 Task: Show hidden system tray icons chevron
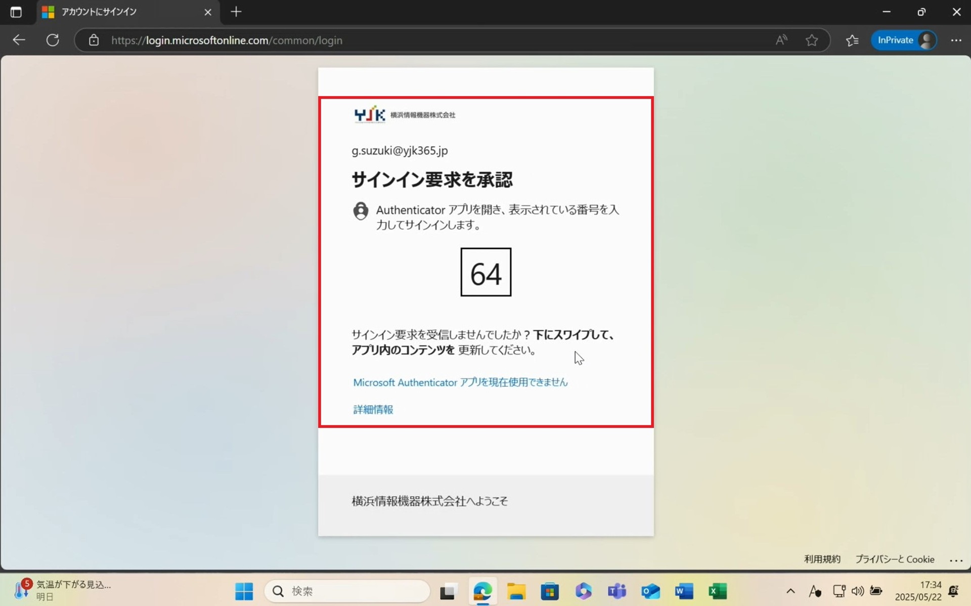(790, 591)
